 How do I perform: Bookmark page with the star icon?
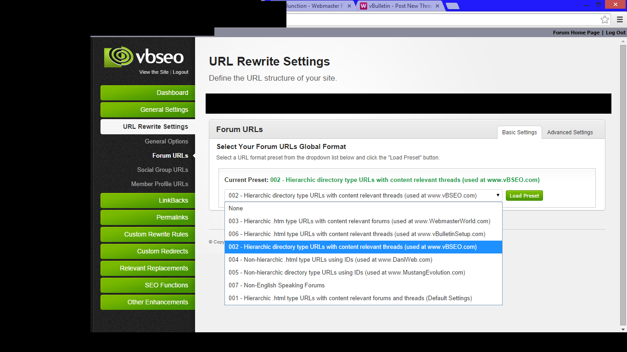(605, 20)
